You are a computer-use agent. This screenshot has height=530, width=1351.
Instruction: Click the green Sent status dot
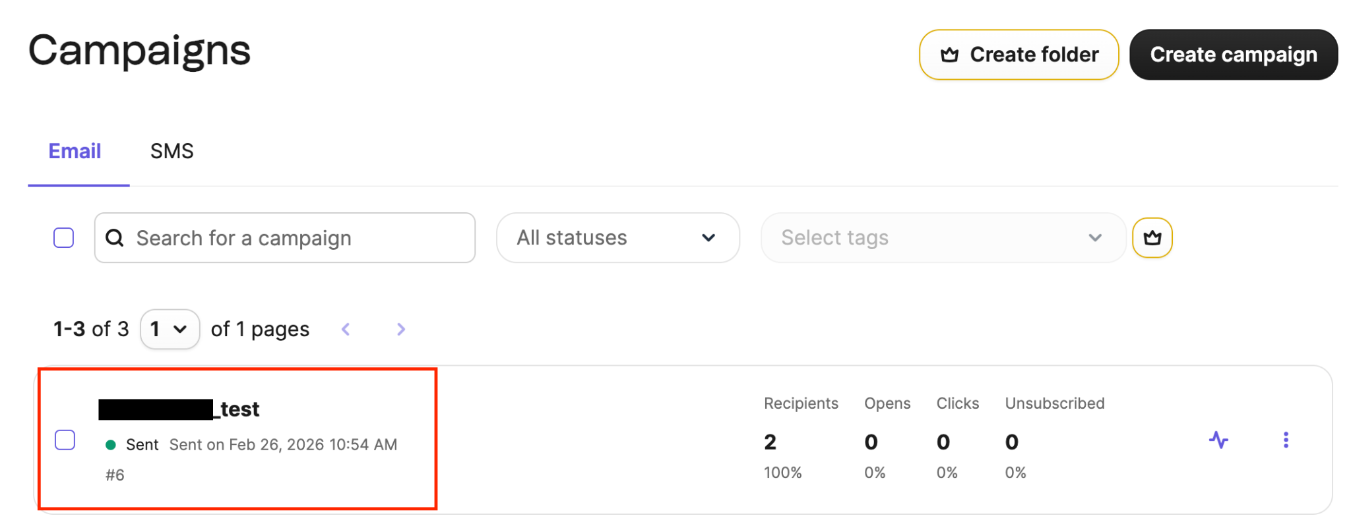(111, 445)
